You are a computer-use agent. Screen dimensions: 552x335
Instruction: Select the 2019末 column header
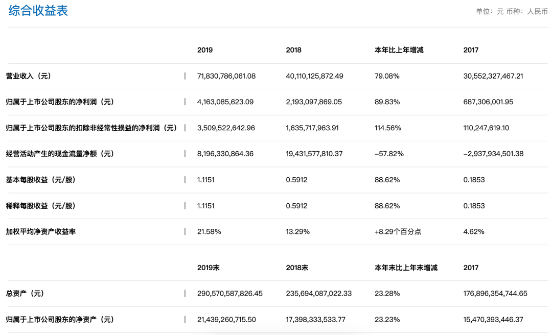208,268
